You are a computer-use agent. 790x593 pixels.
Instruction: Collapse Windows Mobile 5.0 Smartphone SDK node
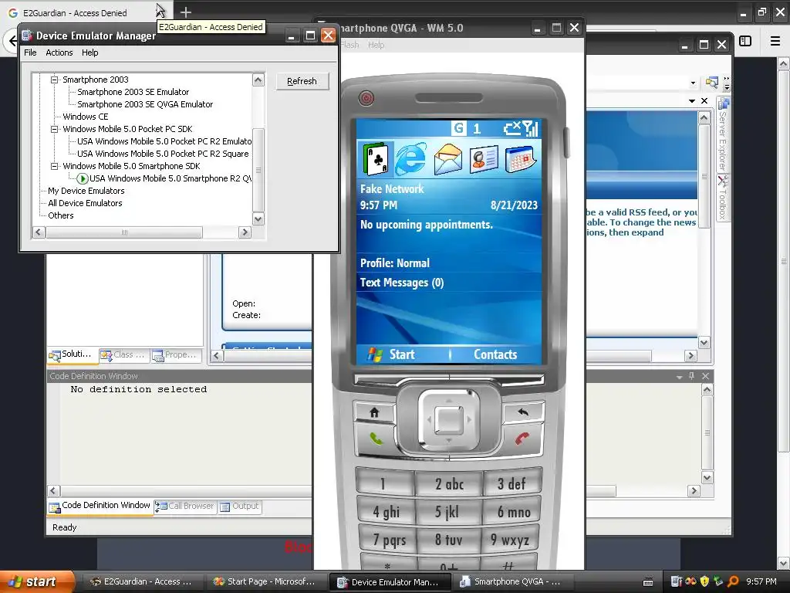[55, 166]
